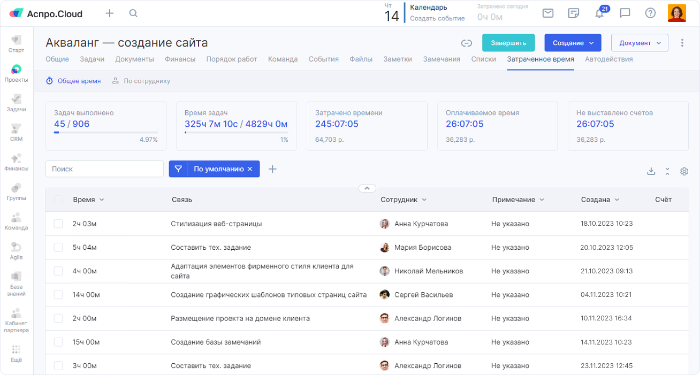Open notifications bell with 21 badge
The image size is (700, 375).
pyautogui.click(x=599, y=14)
